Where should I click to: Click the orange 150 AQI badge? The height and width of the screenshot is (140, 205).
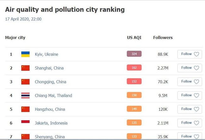coord(134,95)
